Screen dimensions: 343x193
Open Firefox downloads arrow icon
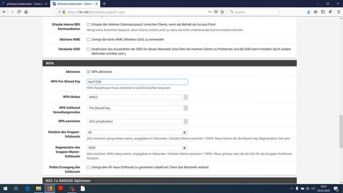coord(309,12)
